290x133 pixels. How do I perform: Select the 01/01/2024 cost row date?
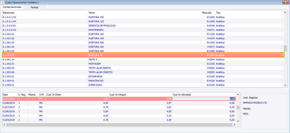pyautogui.click(x=9, y=99)
